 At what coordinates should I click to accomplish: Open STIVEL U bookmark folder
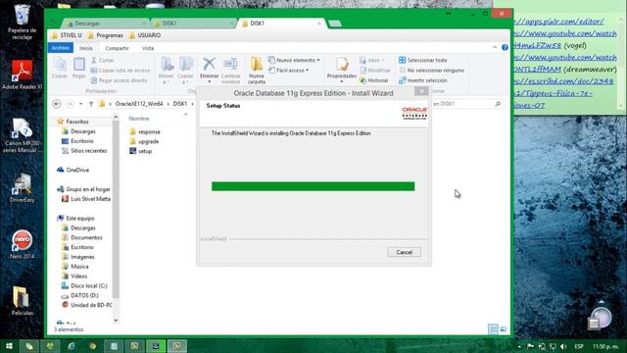click(x=67, y=35)
